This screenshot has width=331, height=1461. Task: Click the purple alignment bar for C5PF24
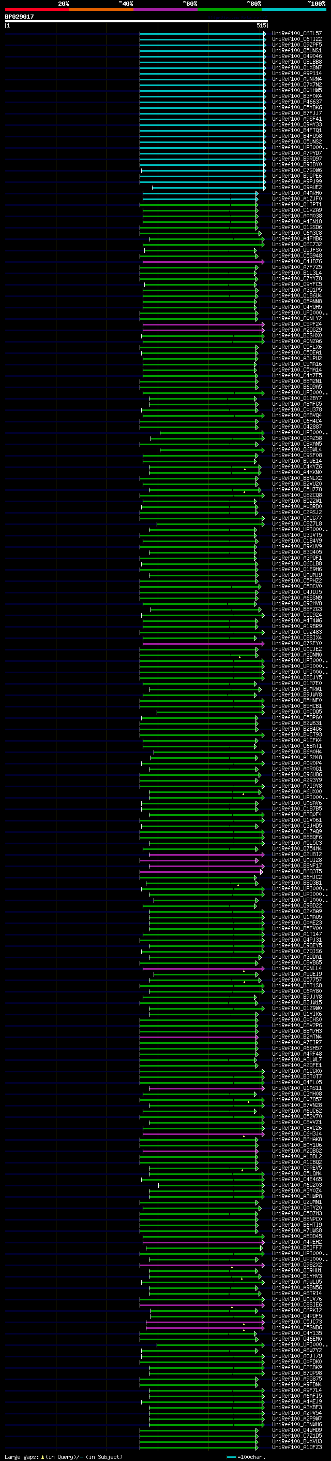[203, 324]
